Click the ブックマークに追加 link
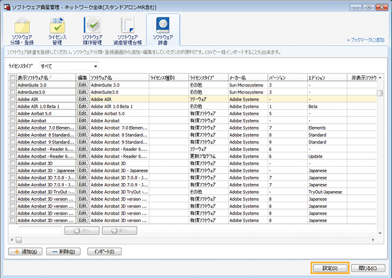This screenshot has height=278, width=392. coord(365,40)
